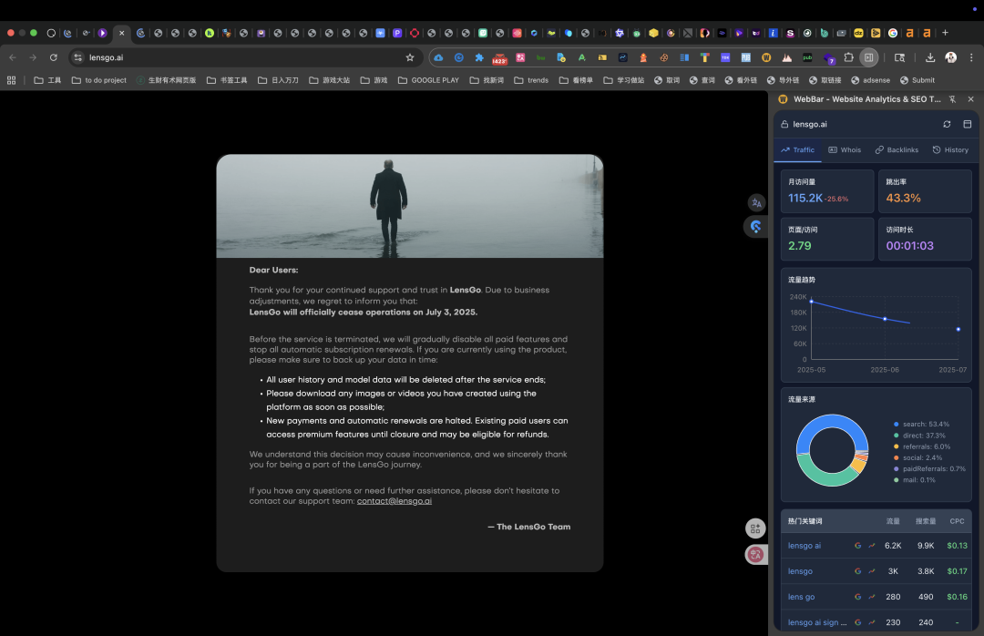
Task: Open the '工具' bookmark folder
Action: pyautogui.click(x=47, y=80)
